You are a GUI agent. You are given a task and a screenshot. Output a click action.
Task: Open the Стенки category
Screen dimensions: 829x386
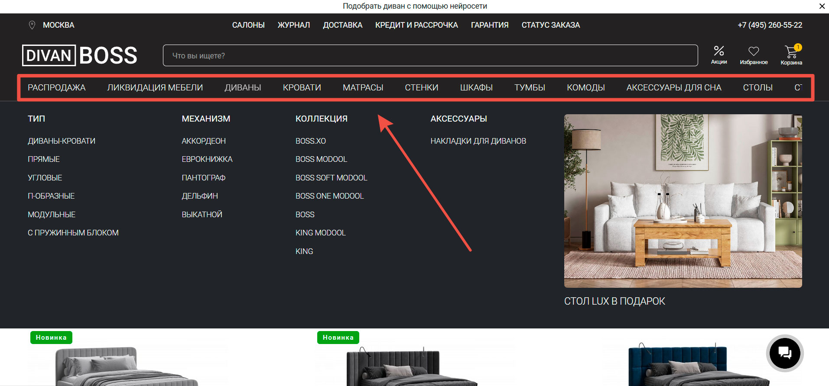tap(422, 87)
